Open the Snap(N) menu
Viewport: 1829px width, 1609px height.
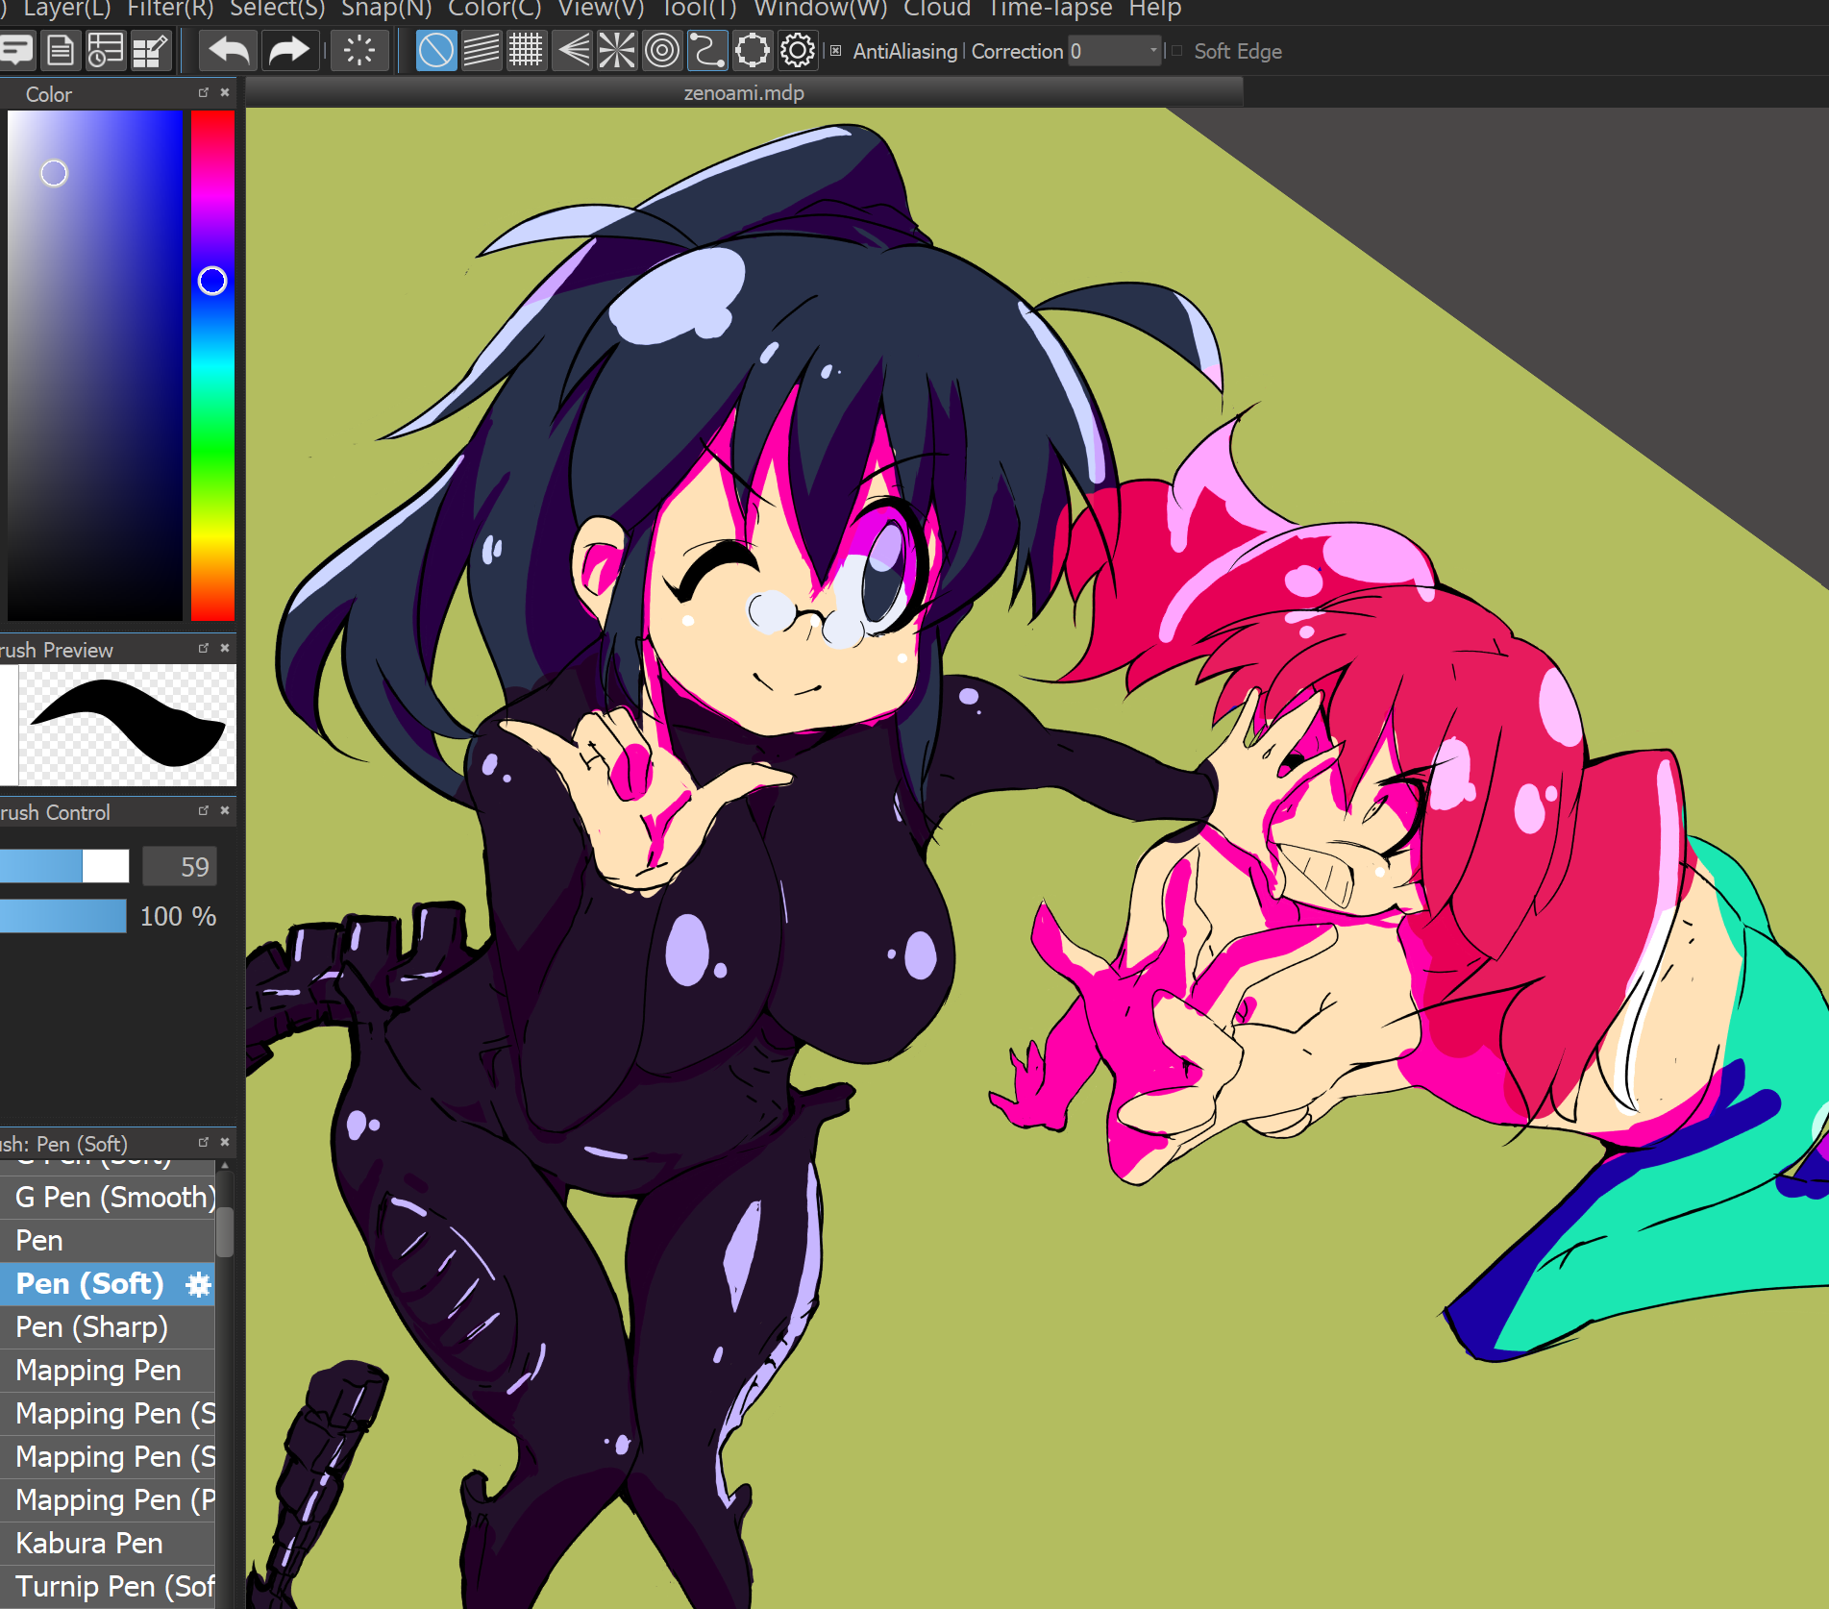point(386,10)
